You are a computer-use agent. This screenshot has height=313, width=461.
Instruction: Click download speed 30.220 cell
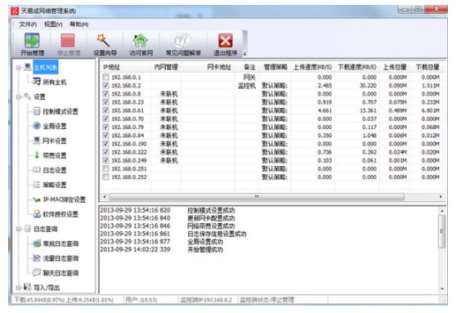[368, 86]
